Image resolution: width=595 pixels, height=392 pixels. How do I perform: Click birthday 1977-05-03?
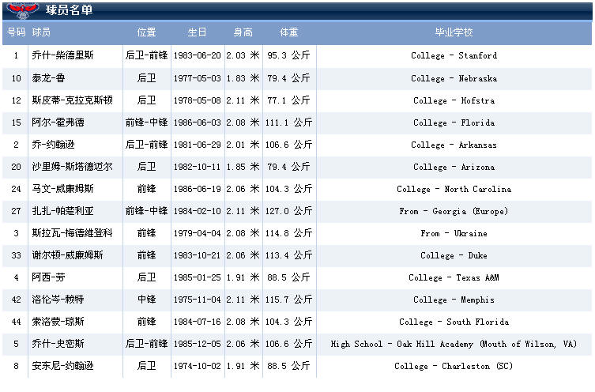click(197, 78)
